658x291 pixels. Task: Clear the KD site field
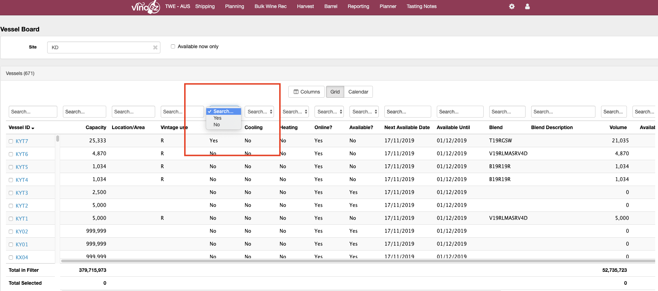click(x=155, y=47)
